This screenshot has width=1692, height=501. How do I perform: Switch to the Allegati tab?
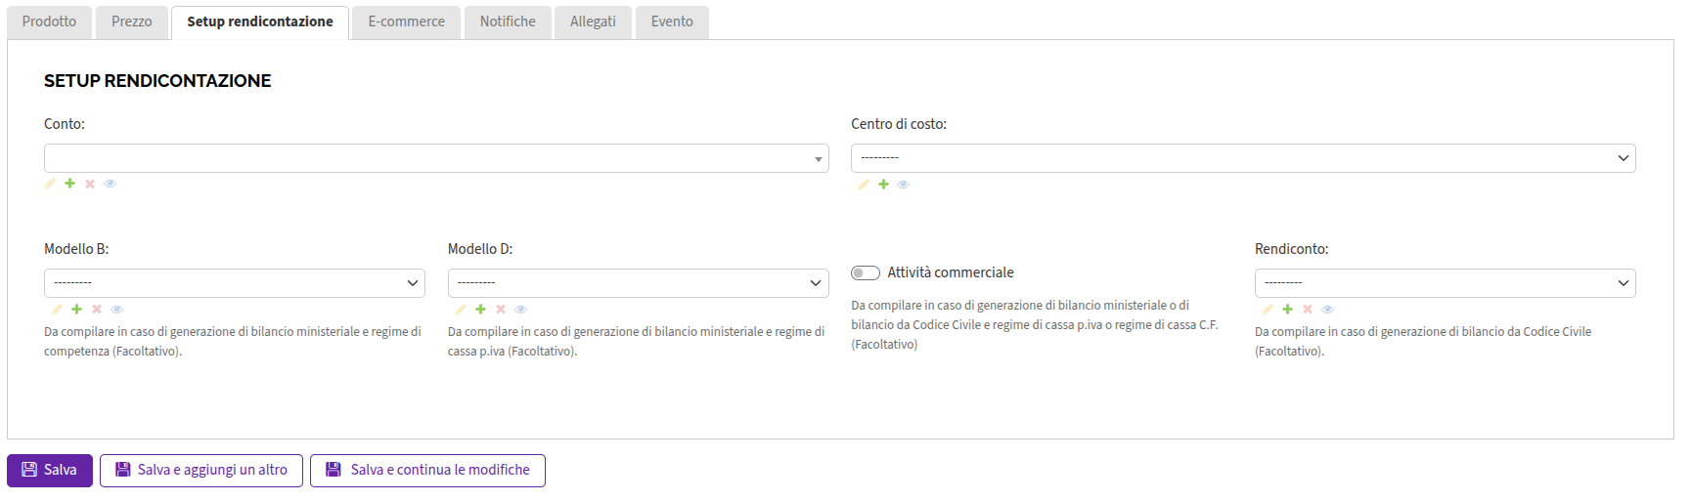(593, 22)
